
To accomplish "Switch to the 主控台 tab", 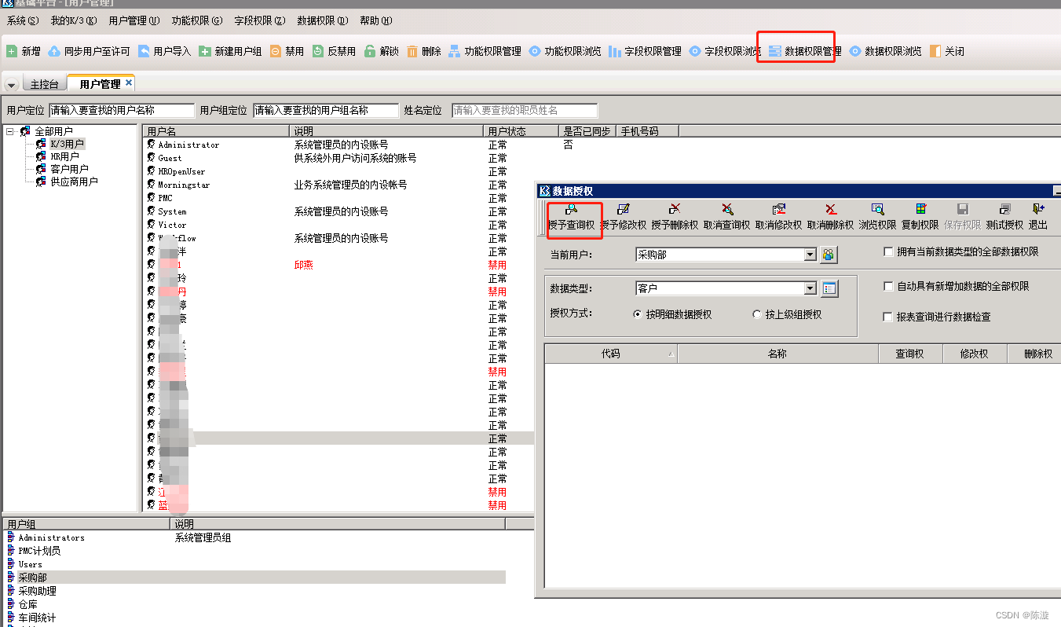I will point(44,82).
